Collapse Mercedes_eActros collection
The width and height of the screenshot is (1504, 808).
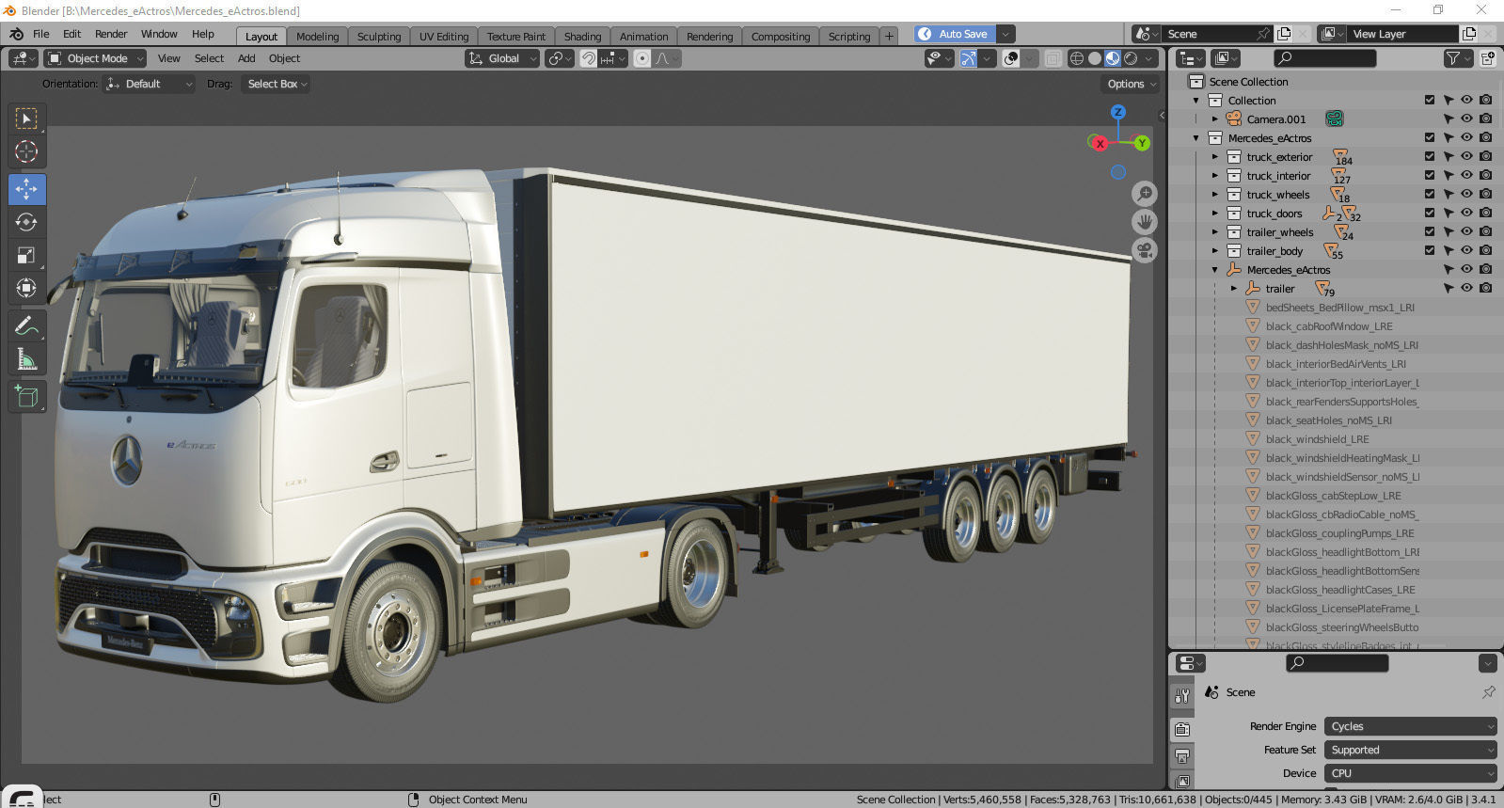tap(1196, 138)
